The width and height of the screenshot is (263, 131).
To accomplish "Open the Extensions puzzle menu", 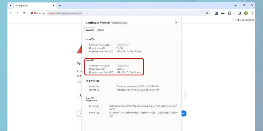I will tap(229, 13).
